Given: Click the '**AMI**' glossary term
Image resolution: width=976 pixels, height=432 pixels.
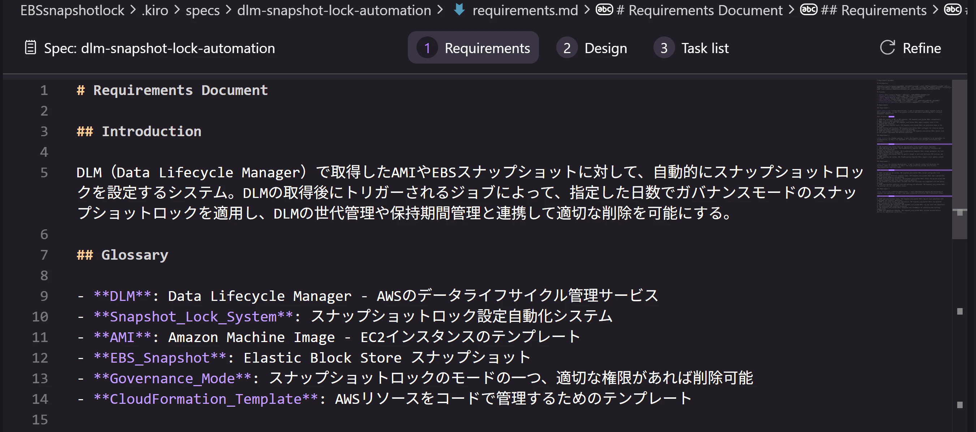Looking at the screenshot, I should tap(122, 337).
